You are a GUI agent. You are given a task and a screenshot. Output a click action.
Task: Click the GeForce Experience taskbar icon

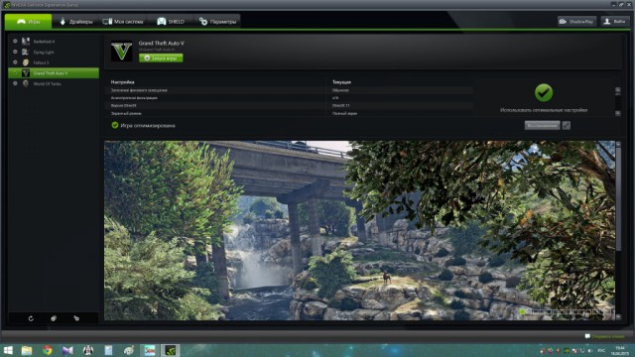[170, 350]
